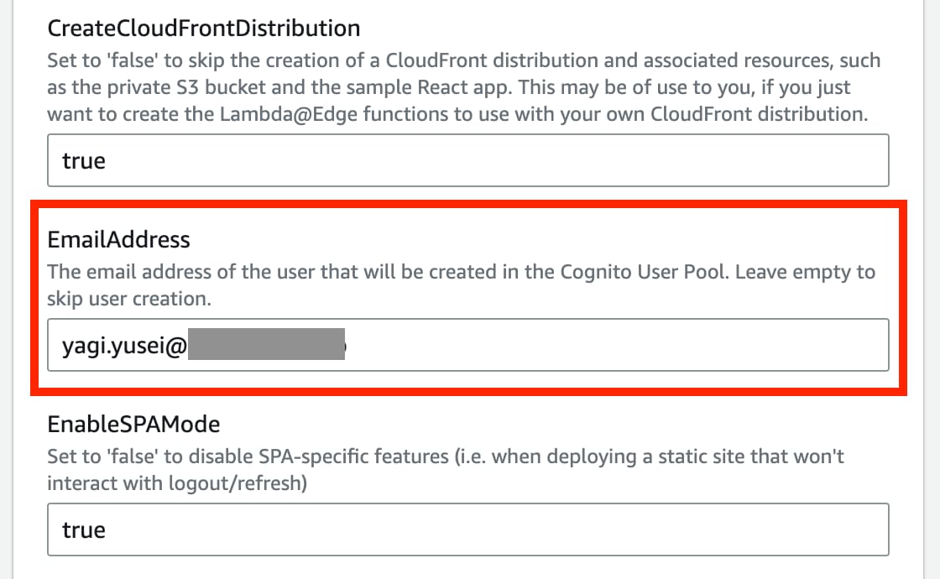The image size is (940, 579).
Task: Click the CreateCloudFrontDistribution parameter label
Action: [204, 28]
